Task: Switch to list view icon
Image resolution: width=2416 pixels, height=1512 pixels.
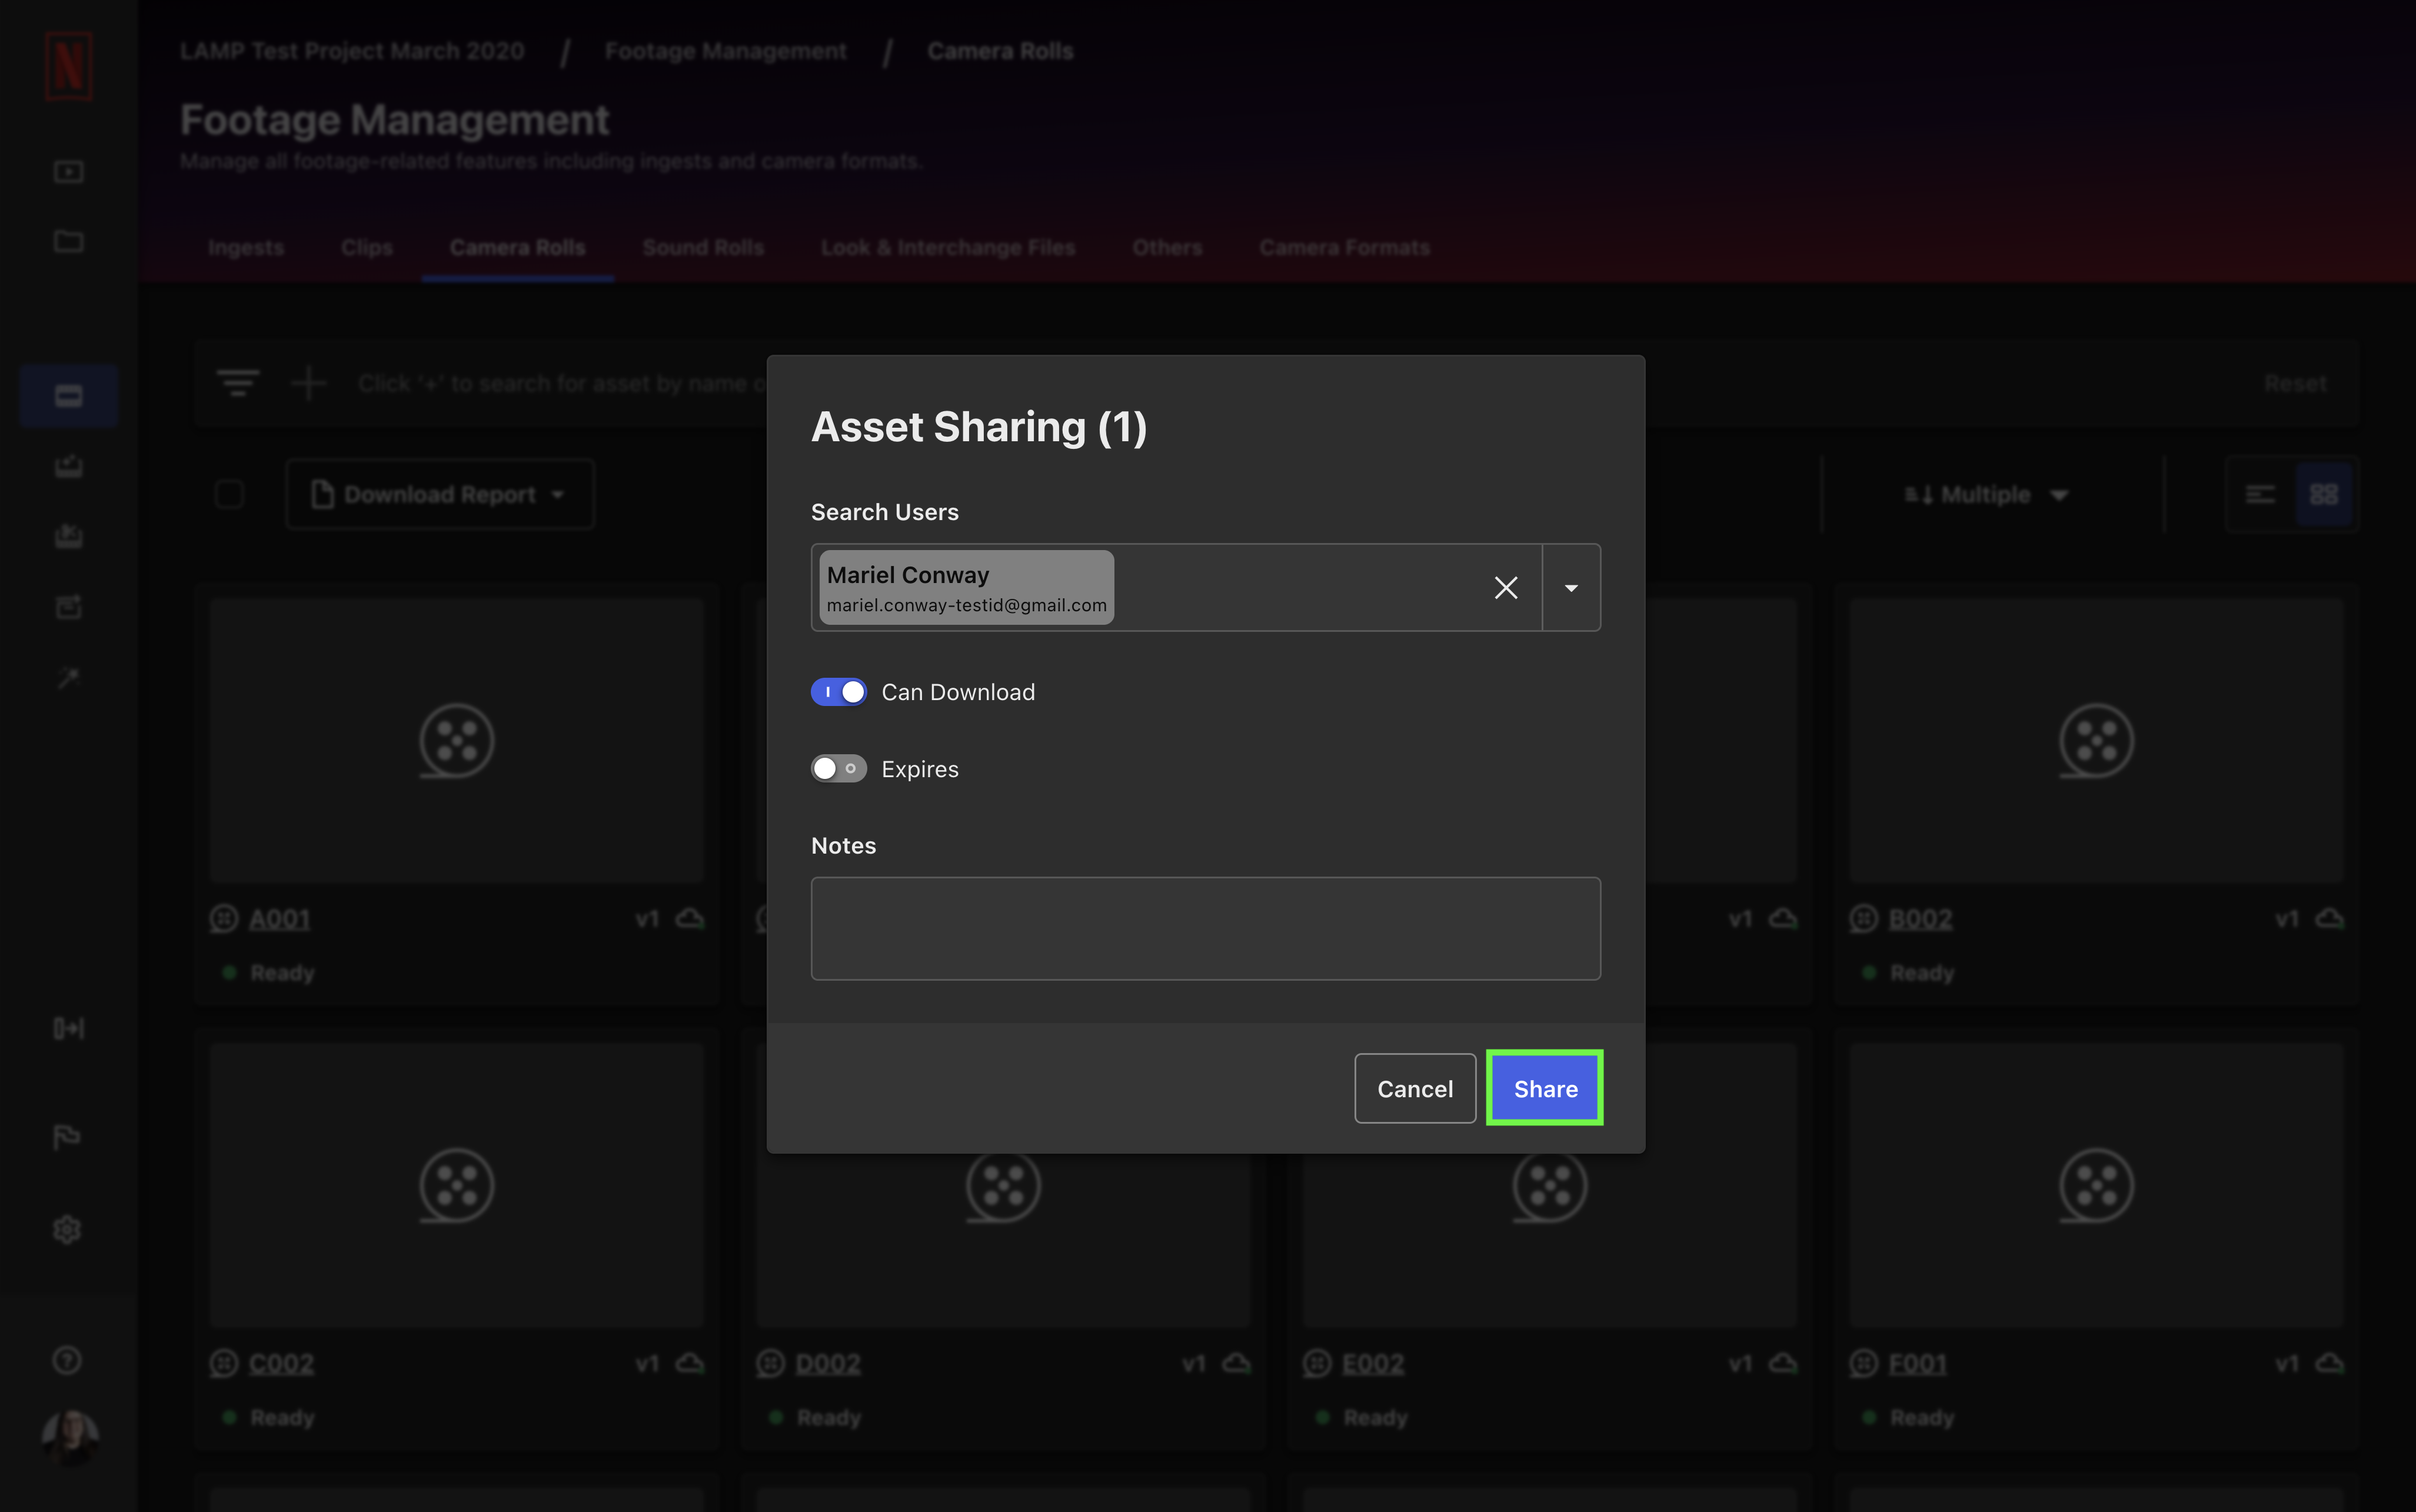Action: click(2260, 494)
